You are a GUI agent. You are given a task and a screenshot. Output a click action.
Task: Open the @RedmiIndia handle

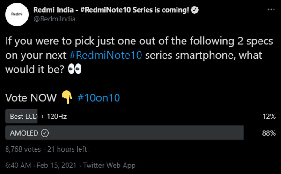pos(54,19)
